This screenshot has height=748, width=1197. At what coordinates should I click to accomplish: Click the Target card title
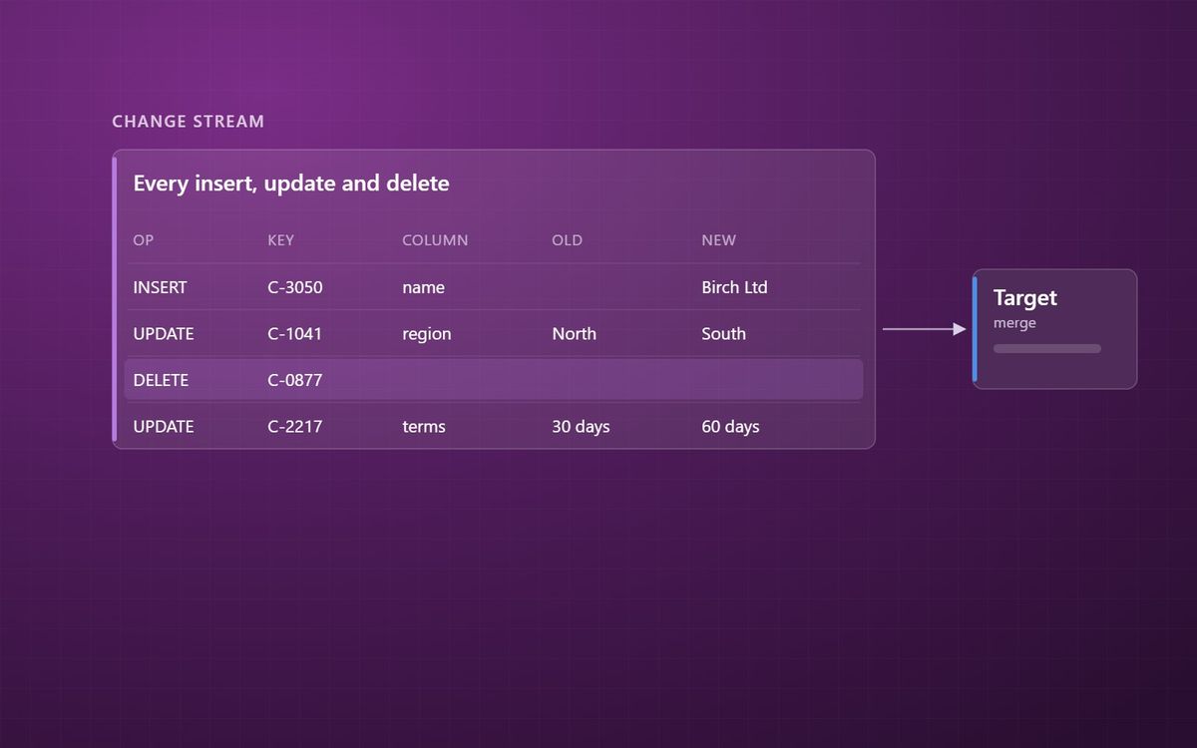point(1024,298)
